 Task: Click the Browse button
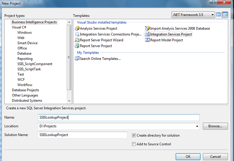215,126
